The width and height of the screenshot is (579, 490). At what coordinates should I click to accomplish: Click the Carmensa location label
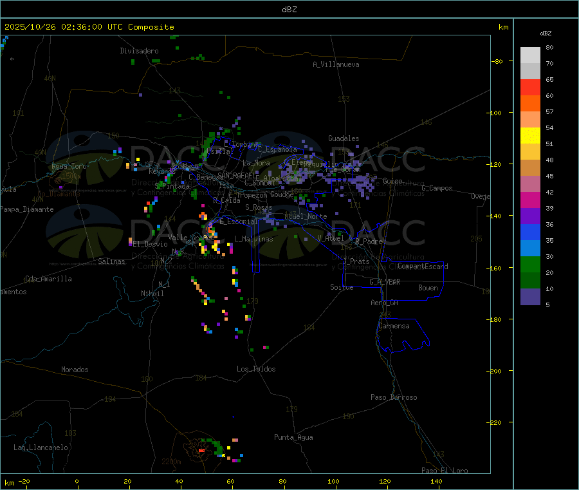(x=394, y=326)
